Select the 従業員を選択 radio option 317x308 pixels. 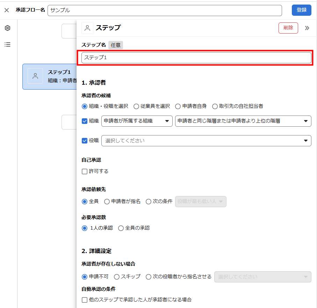coord(136,106)
